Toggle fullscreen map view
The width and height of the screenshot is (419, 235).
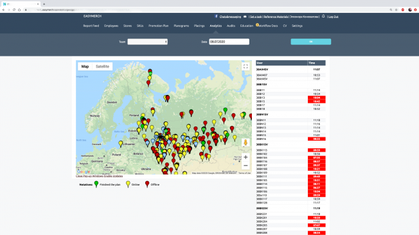[245, 66]
